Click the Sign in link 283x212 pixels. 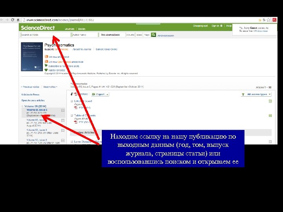point(215,26)
